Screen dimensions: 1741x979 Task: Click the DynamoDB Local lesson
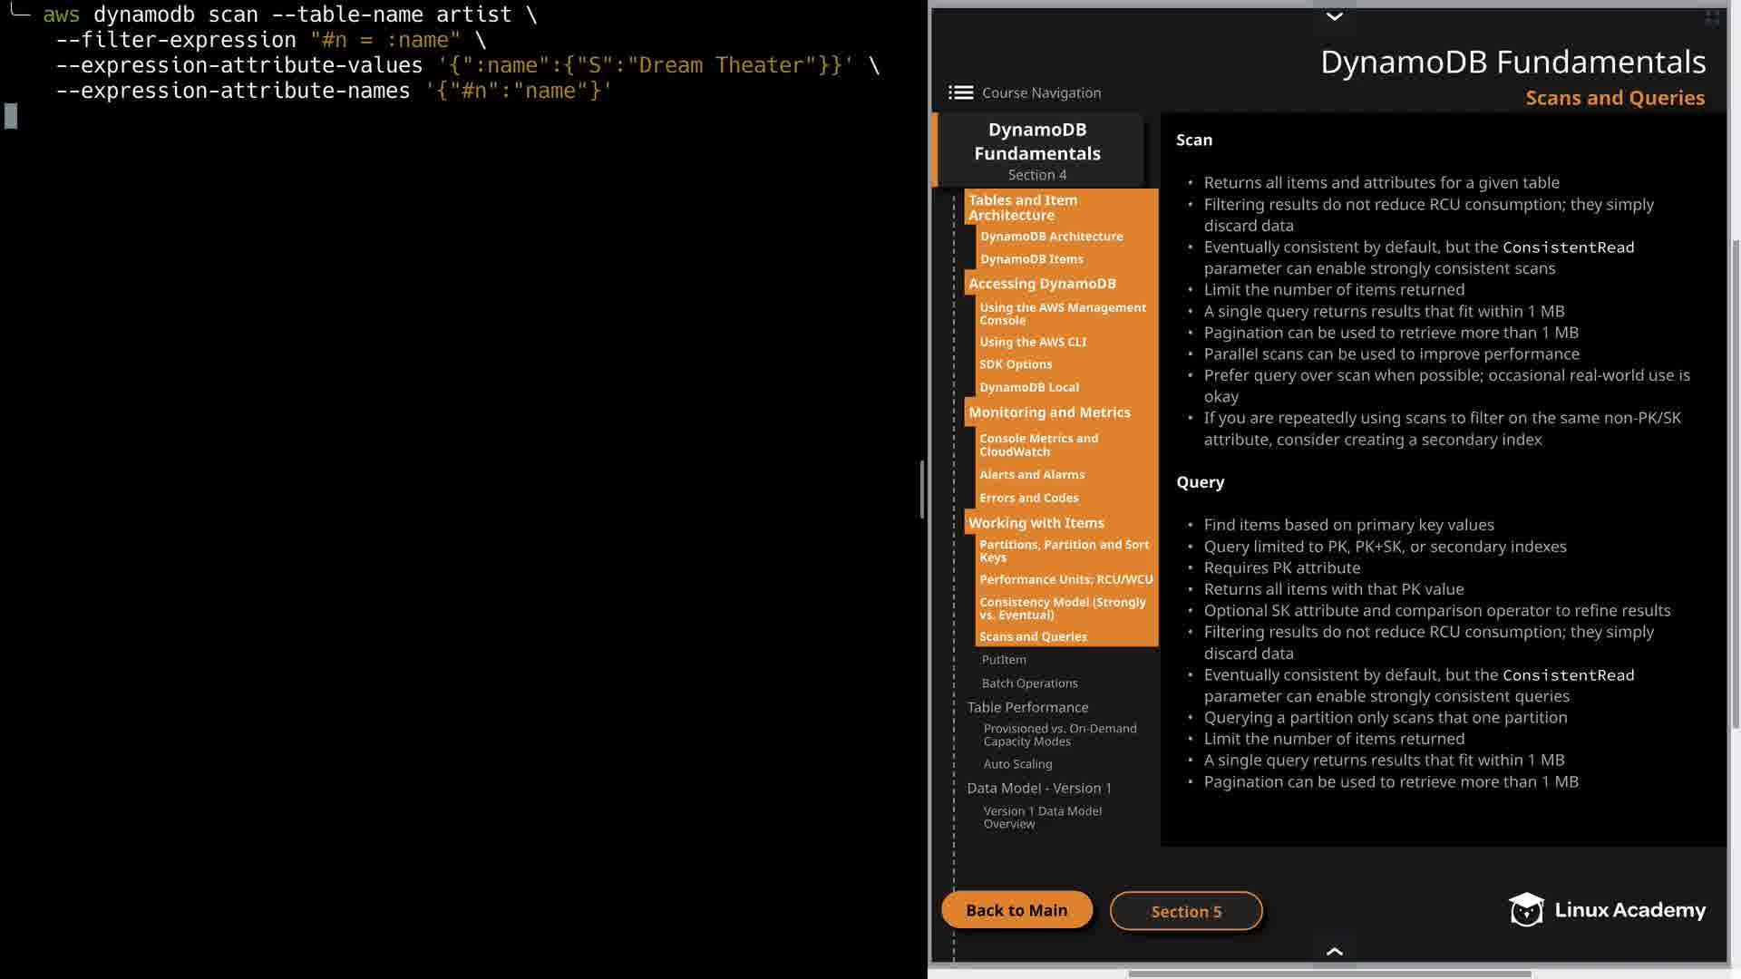(1028, 387)
